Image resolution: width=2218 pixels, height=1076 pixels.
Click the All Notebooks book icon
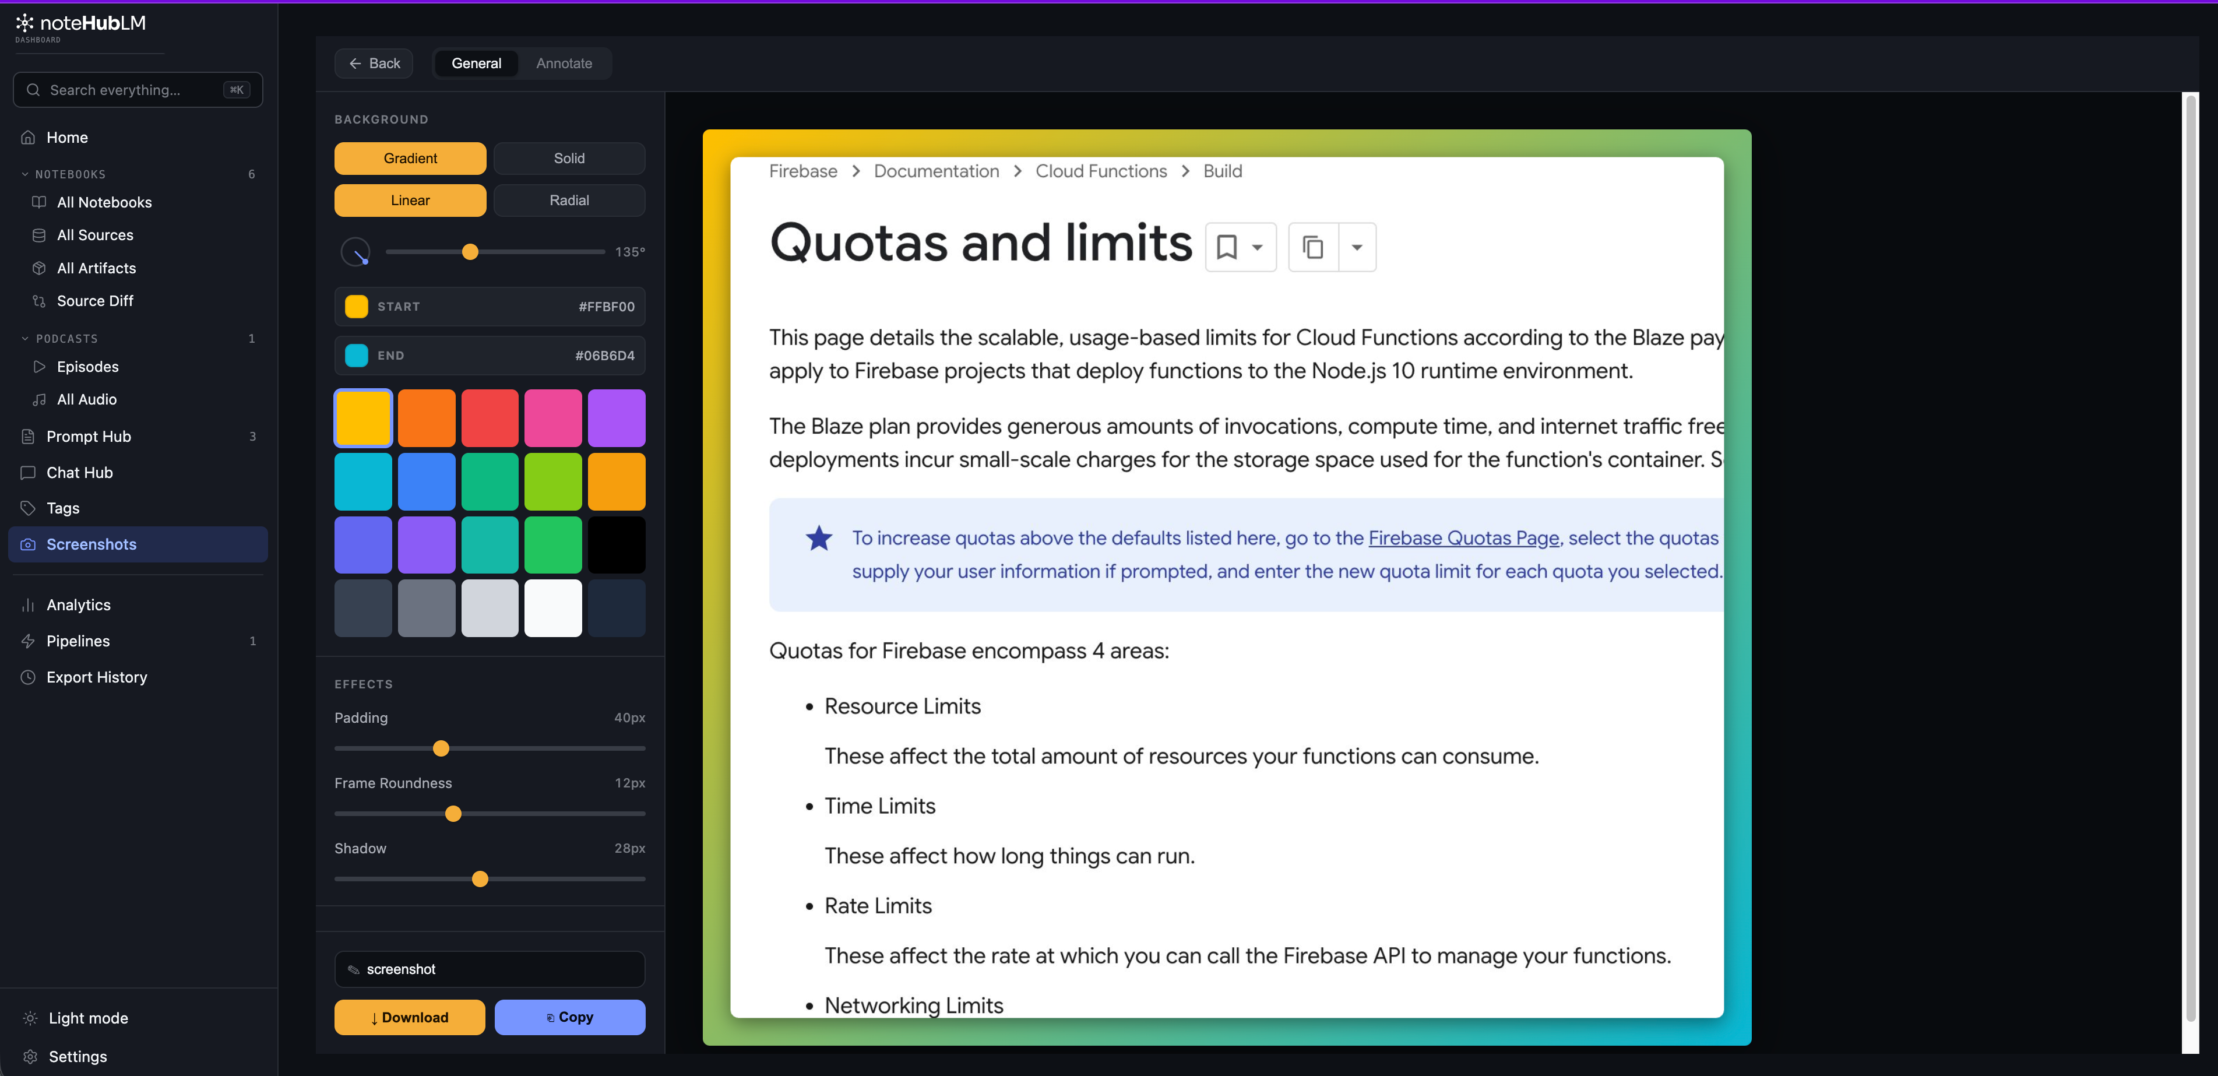[38, 202]
